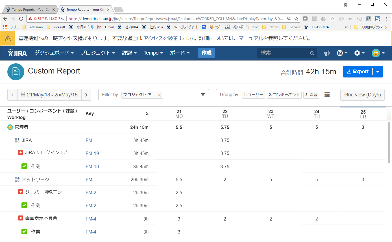Select group chip 2. コンポーネント
392x242 pixels.
[x=284, y=95]
